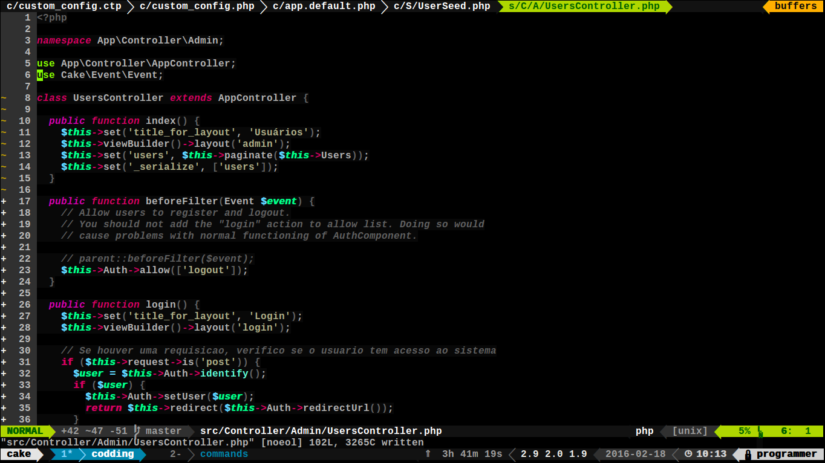
Task: Click the Portuguese comment on line 30
Action: coord(278,351)
